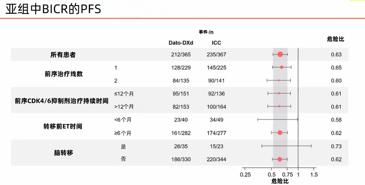Click the 0.25 tick on x-axis
Viewport: 365px width, 185px height.
[x=245, y=174]
